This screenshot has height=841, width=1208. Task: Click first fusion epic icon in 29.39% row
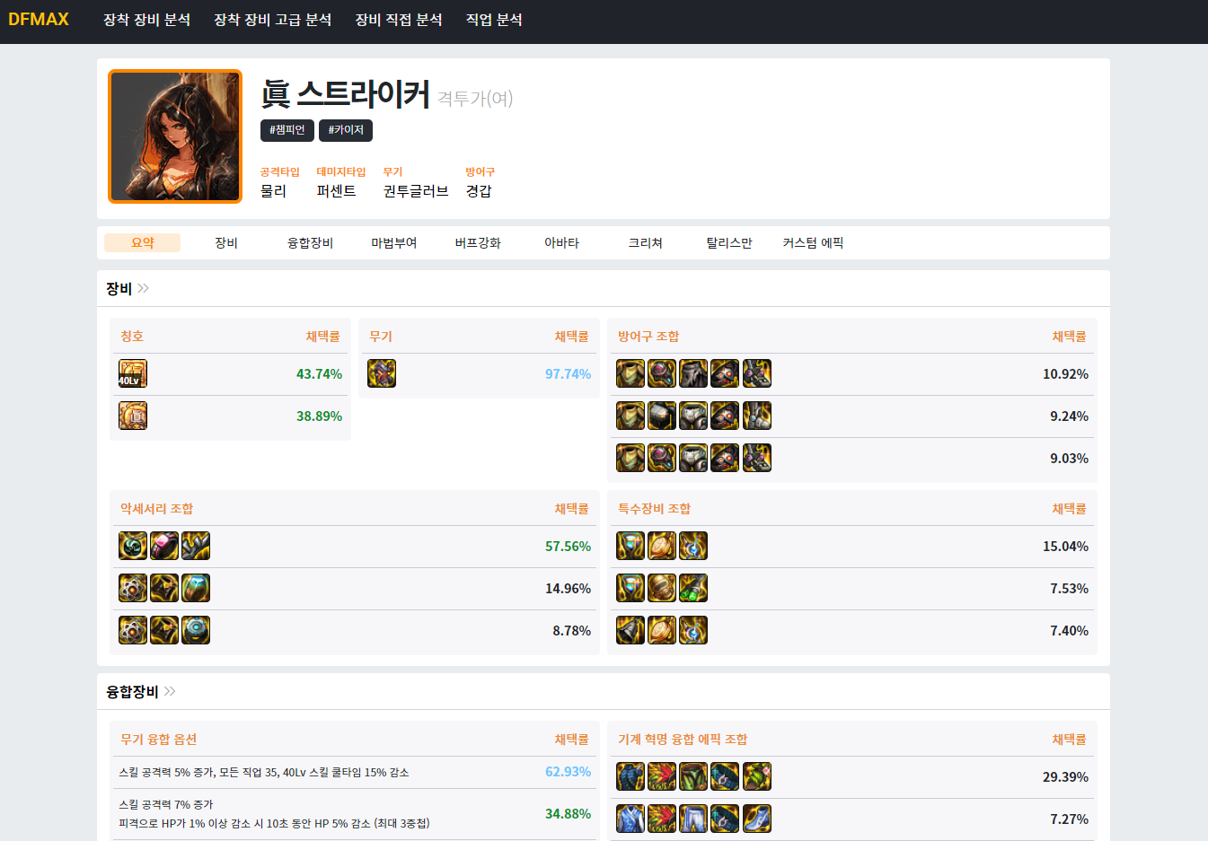[630, 776]
